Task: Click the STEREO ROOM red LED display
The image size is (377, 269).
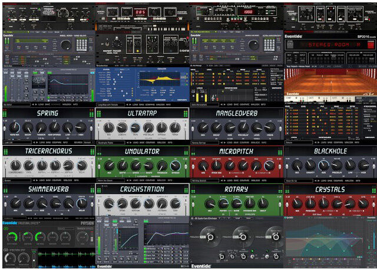Action: [329, 45]
